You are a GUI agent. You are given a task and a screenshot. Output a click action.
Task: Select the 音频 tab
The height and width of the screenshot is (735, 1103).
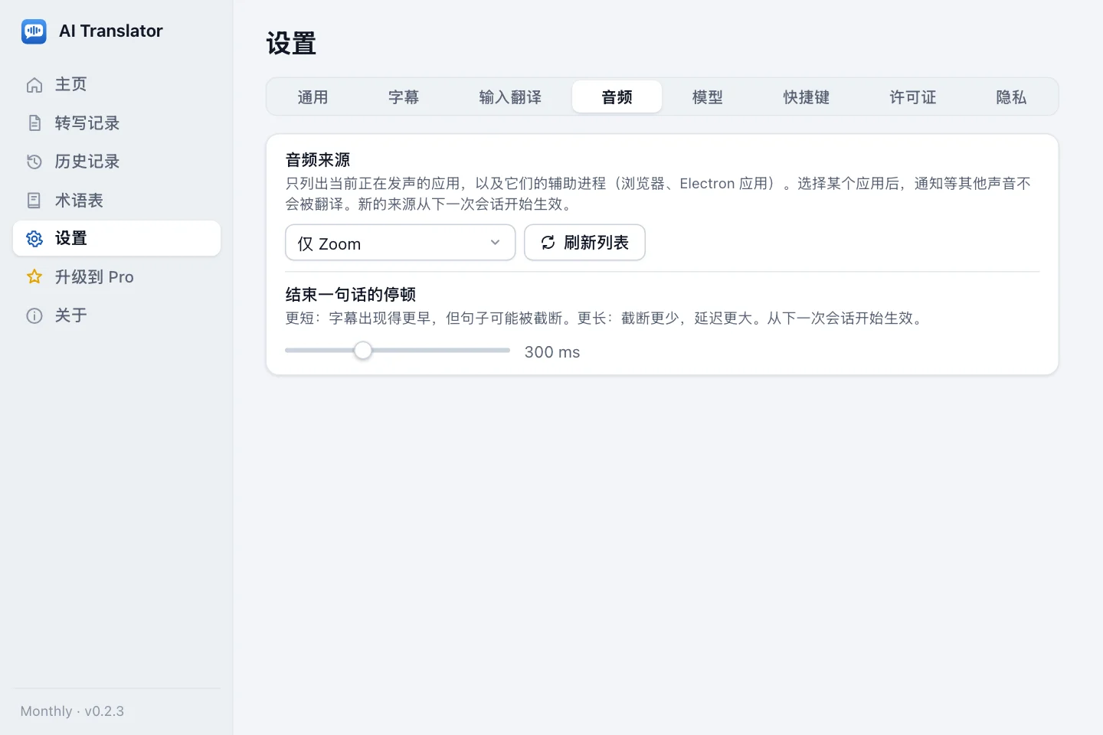[617, 97]
